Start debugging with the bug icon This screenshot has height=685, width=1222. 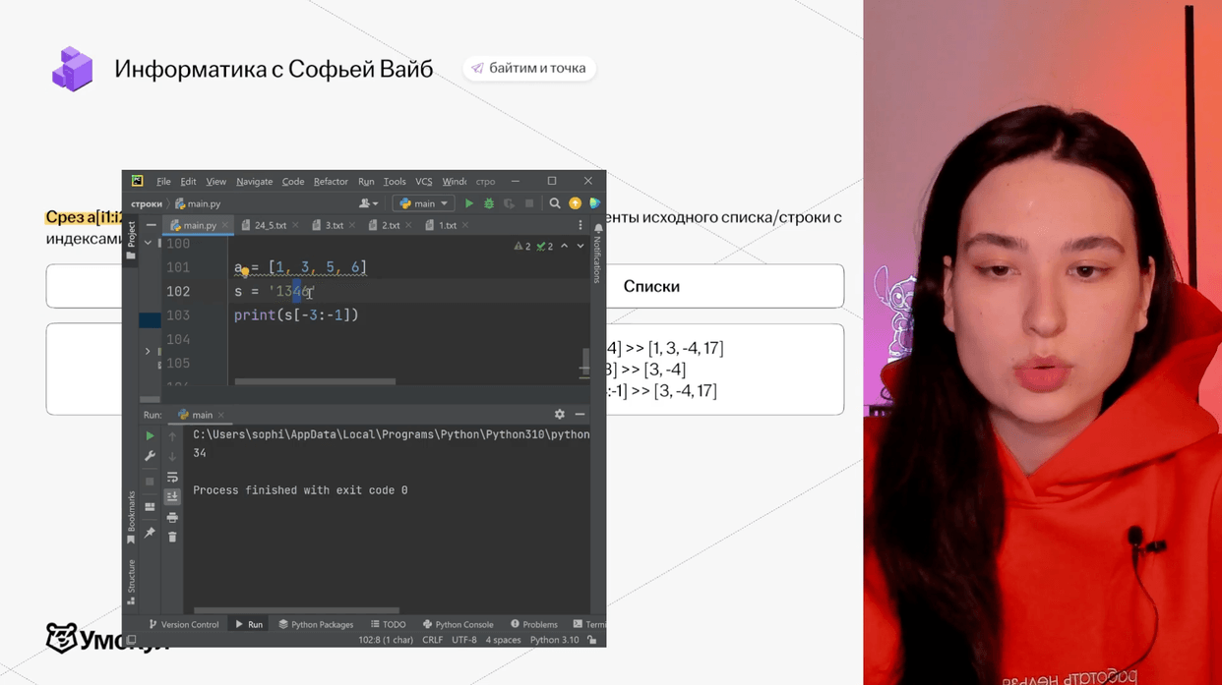[x=489, y=203]
